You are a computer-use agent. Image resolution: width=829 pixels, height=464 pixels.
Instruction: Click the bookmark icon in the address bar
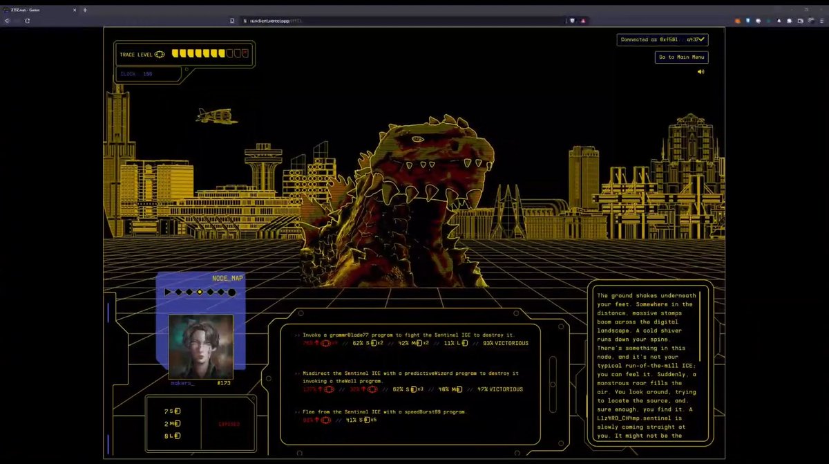click(x=233, y=21)
